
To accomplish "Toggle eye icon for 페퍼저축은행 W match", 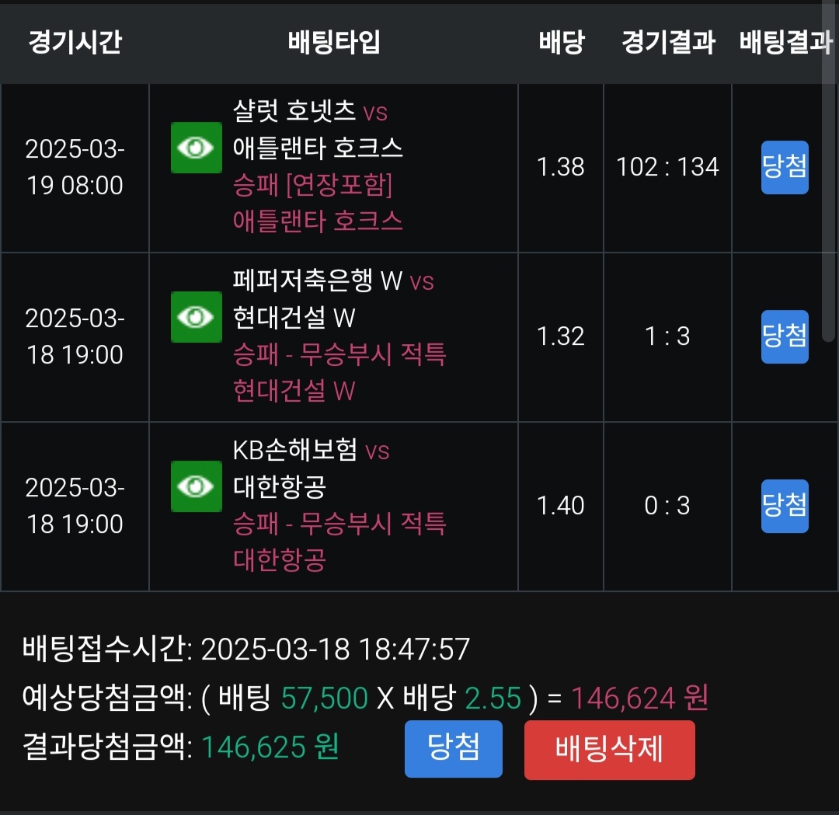I will 196,317.
